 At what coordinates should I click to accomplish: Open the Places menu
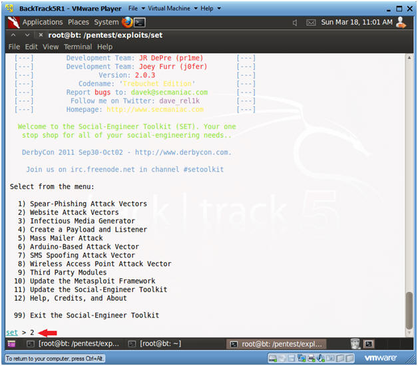[x=79, y=22]
